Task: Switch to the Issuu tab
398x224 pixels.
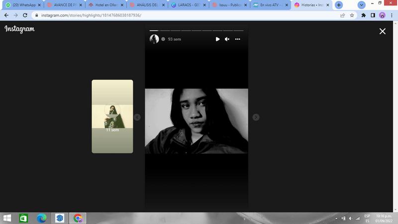Action: [x=230, y=5]
